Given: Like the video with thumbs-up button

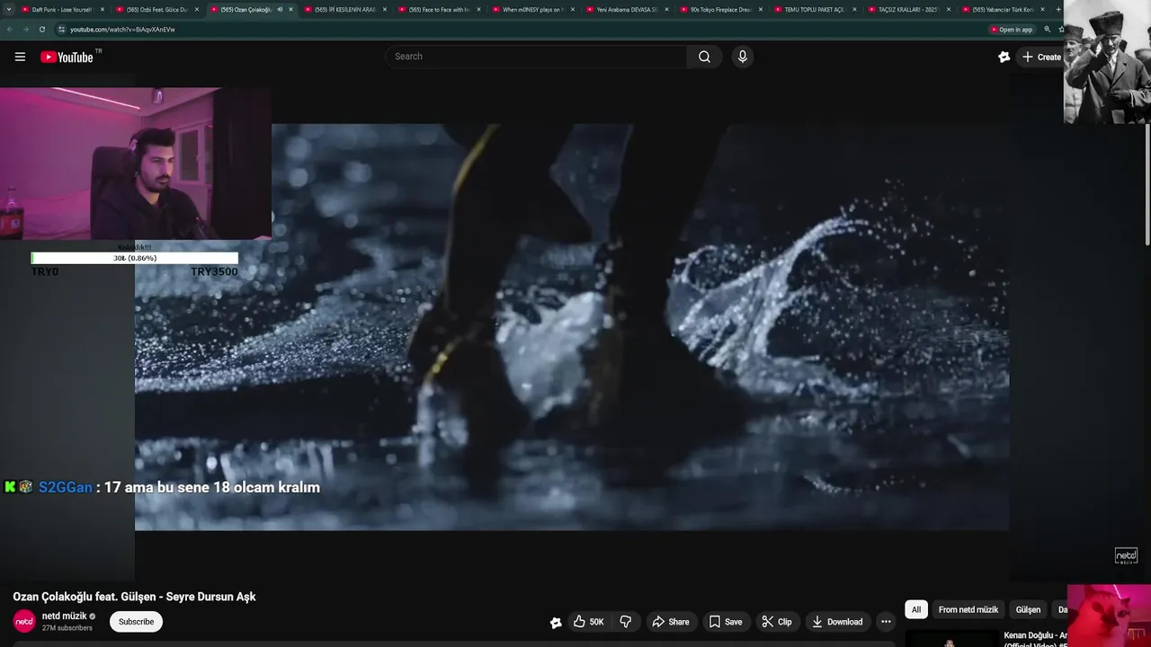Looking at the screenshot, I should (x=588, y=622).
